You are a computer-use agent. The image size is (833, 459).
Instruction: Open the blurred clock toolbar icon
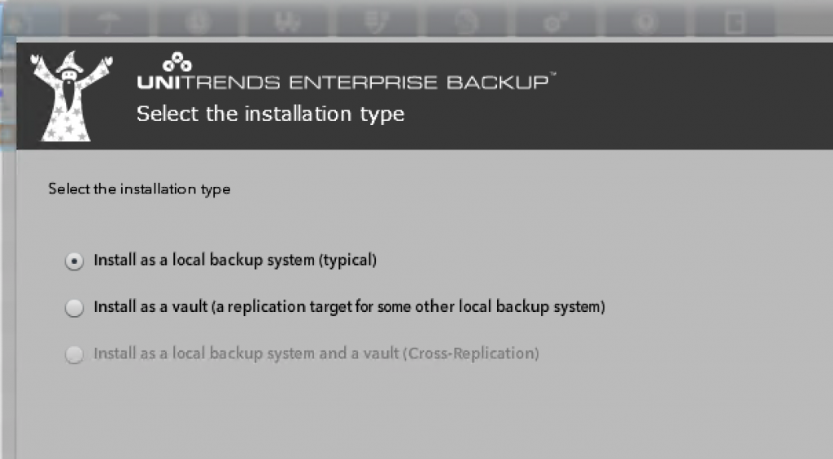click(198, 23)
